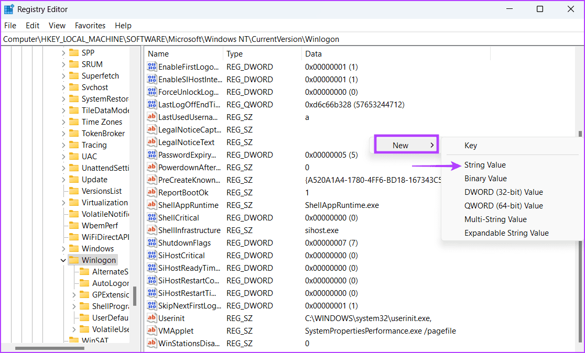Click the Tracing key folder icon
Viewport: 585px width, 353px height.
pyautogui.click(x=74, y=145)
